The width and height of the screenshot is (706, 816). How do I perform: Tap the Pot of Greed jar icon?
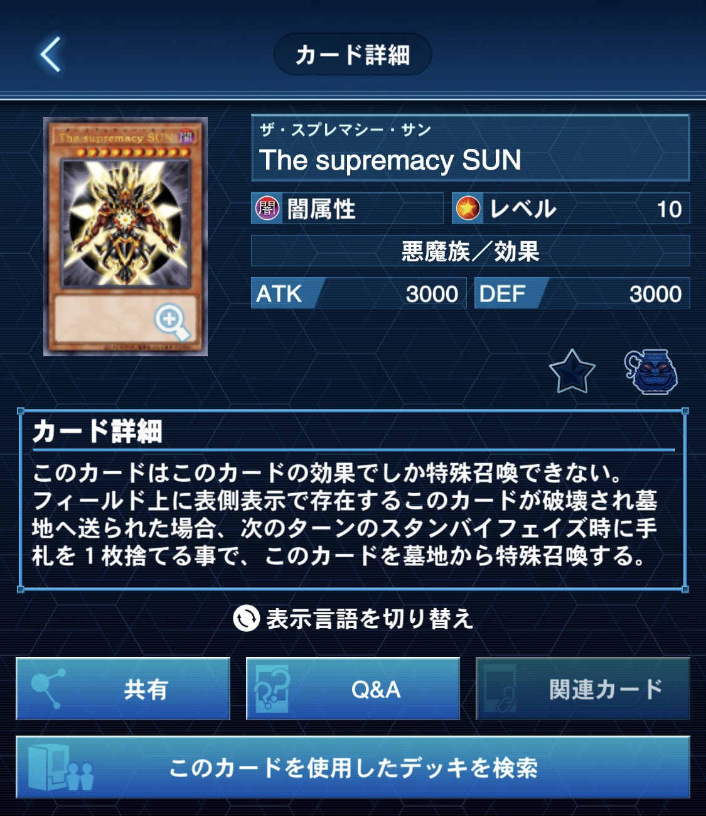(x=651, y=372)
